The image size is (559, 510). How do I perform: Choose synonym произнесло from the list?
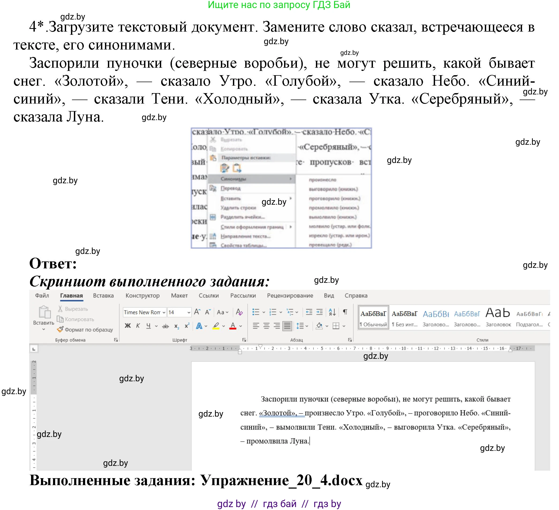tap(323, 180)
